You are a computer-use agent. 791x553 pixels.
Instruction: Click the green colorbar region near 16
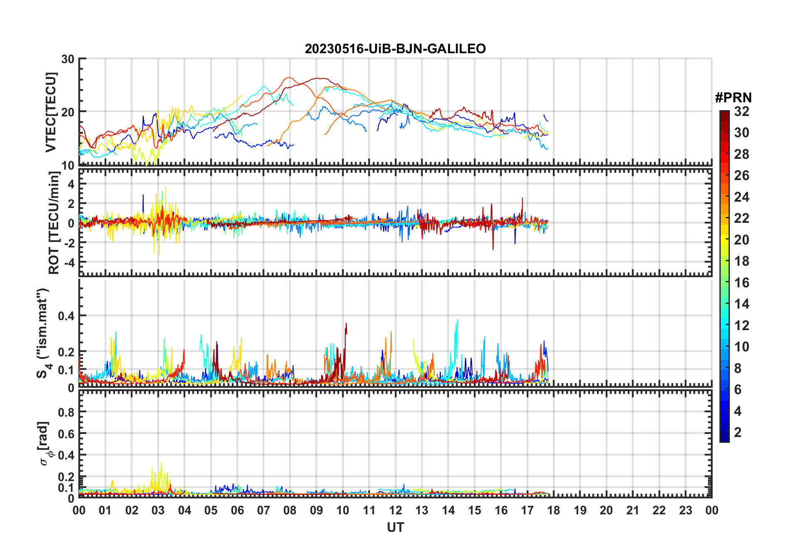(724, 283)
